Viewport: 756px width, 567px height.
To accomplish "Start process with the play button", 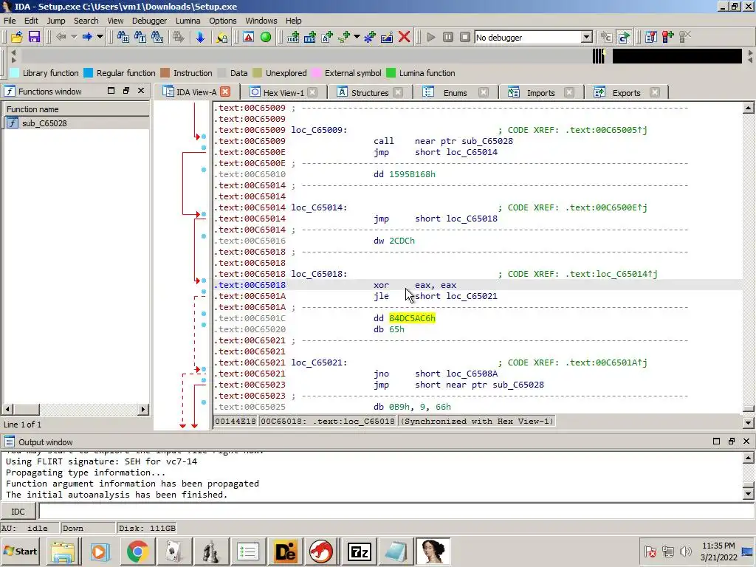I will click(x=431, y=37).
